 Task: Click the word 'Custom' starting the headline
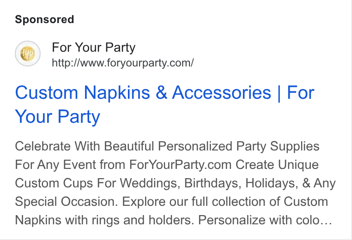tap(47, 92)
